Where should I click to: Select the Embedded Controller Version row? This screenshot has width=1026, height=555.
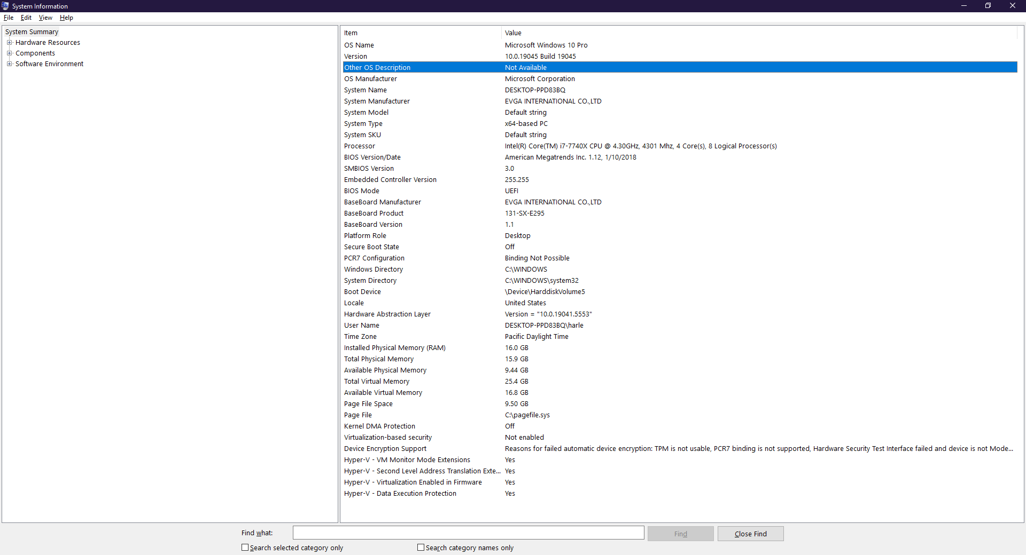[x=680, y=180]
